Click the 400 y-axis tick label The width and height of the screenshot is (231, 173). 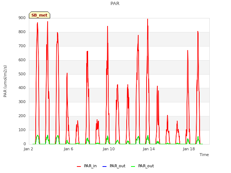coord(22,88)
